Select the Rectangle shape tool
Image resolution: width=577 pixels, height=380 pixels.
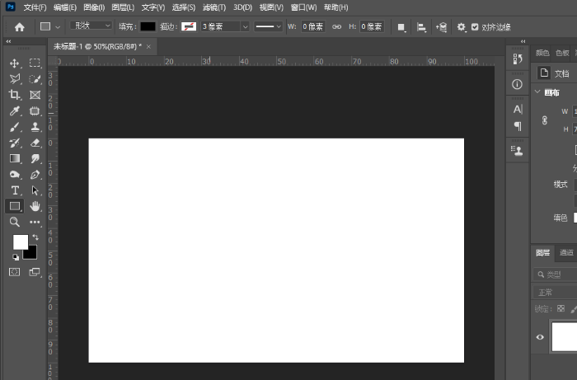15,206
